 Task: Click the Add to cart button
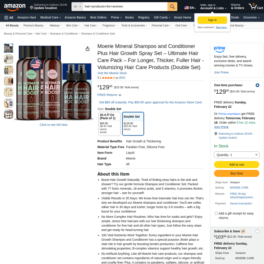237,165
